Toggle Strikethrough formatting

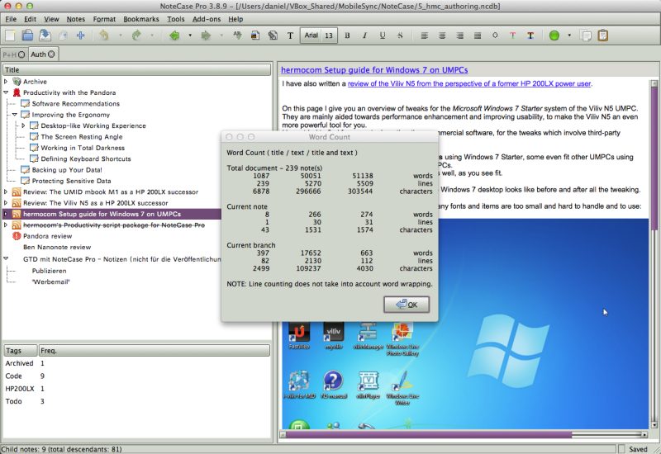tap(400, 35)
